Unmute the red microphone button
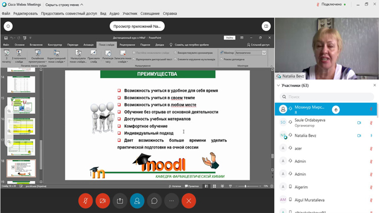The width and height of the screenshot is (379, 213). pyautogui.click(x=85, y=201)
